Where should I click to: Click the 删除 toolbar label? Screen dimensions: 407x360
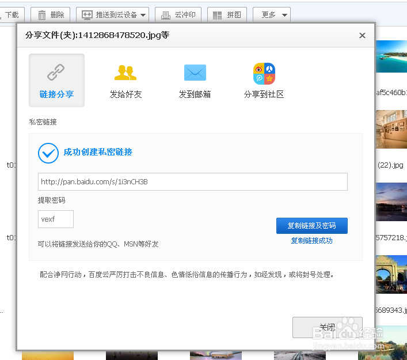[57, 15]
